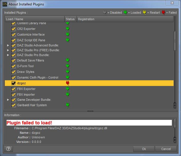Toggle the Game Developer Bundle checkbox
Screen dimensions: 181x156
(14, 100)
